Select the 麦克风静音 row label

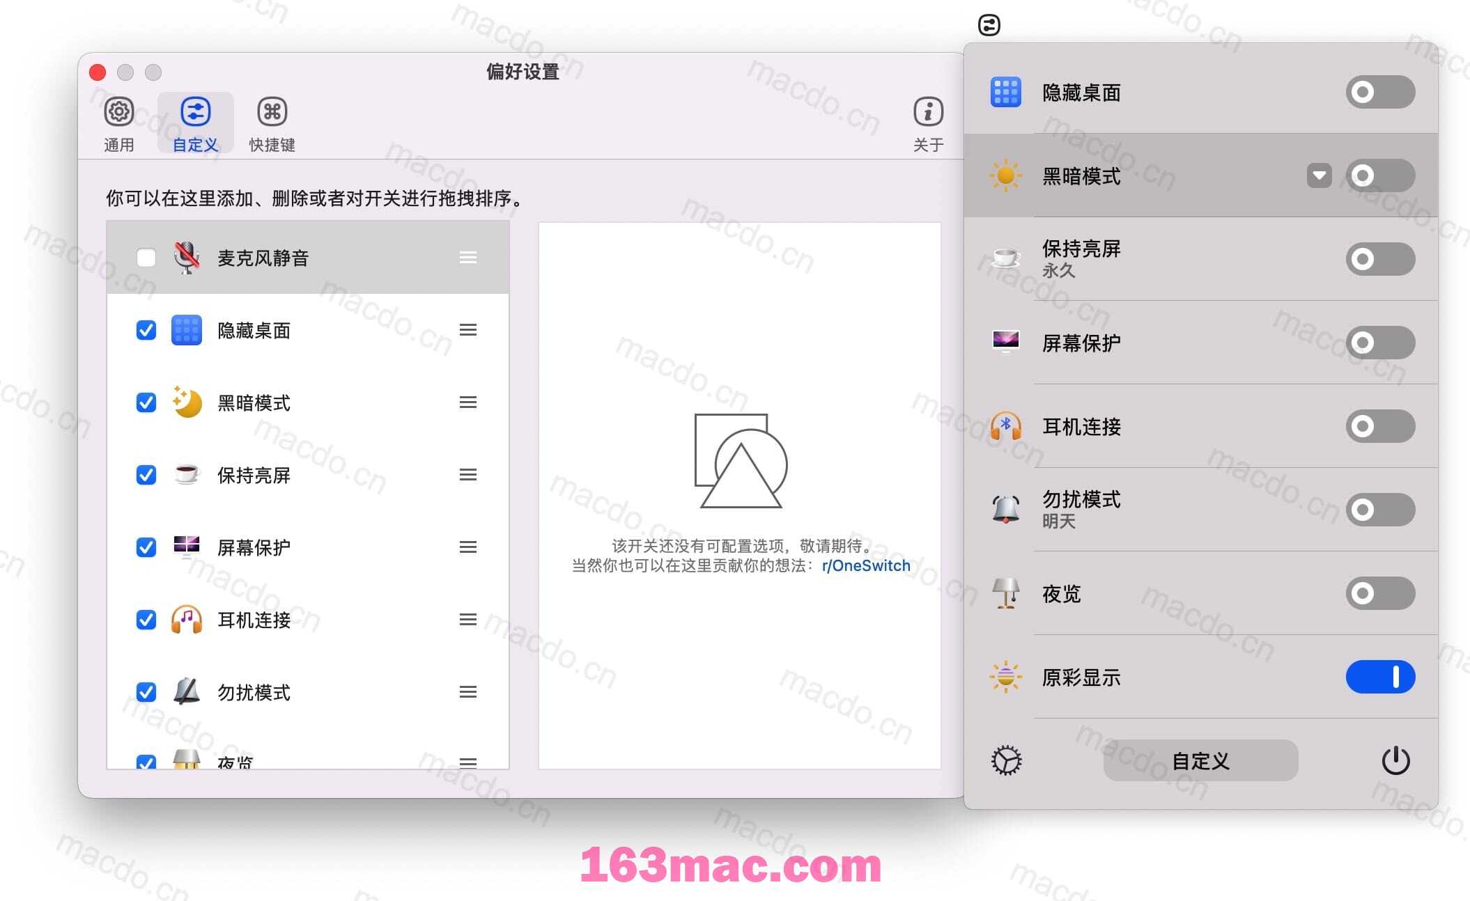(263, 258)
